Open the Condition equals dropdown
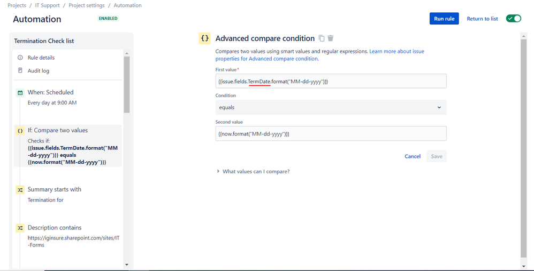Screen dimensions: 534x271 [x=331, y=107]
